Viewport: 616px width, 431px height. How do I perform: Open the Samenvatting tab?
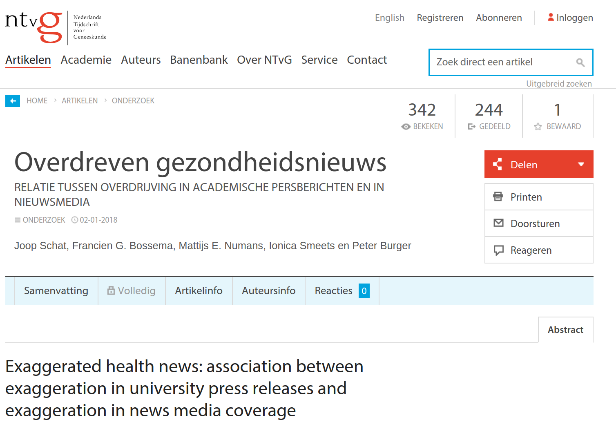[56, 290]
